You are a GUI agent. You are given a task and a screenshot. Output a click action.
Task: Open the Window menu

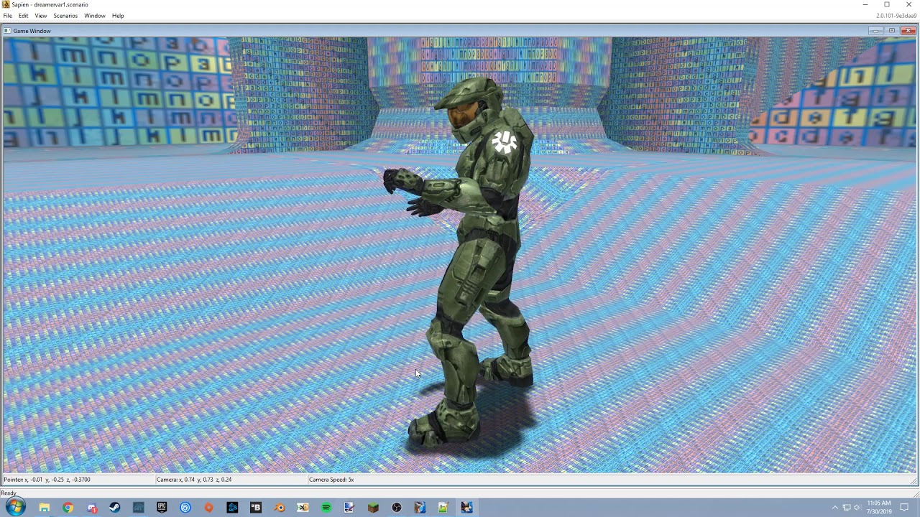[95, 16]
